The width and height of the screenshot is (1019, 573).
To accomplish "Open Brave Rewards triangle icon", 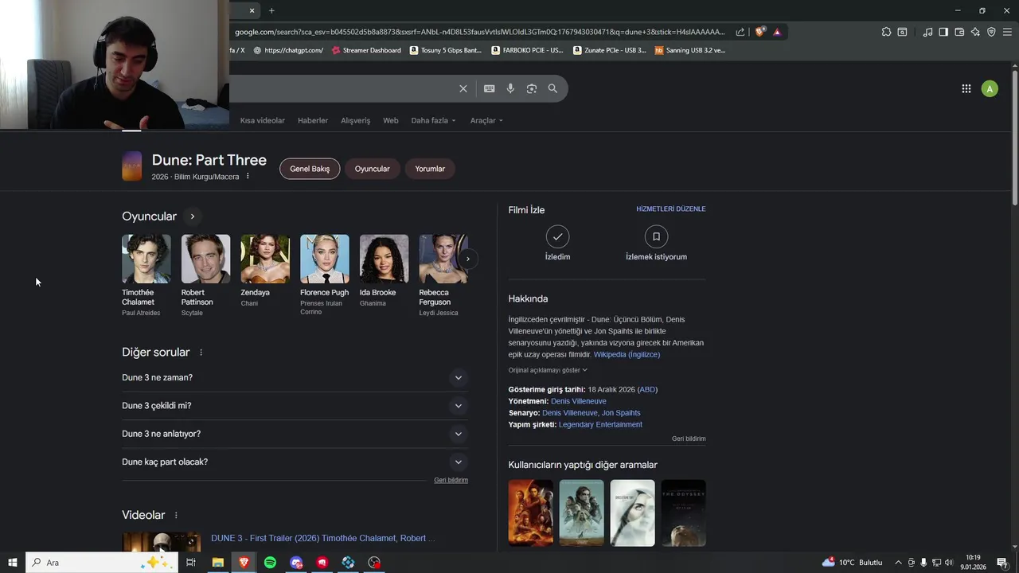I will coord(777,32).
